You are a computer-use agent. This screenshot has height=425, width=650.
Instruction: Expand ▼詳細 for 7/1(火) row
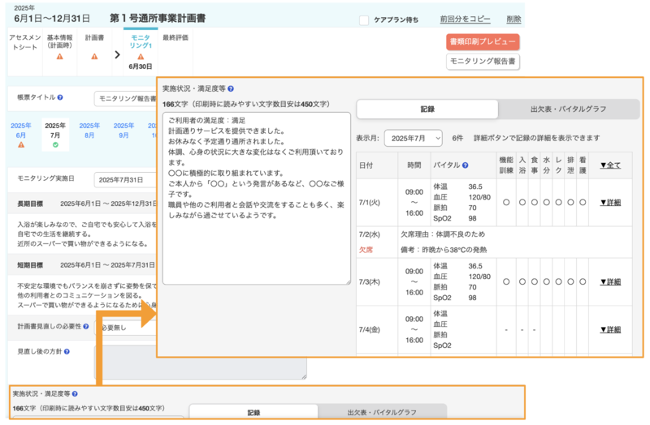click(610, 202)
